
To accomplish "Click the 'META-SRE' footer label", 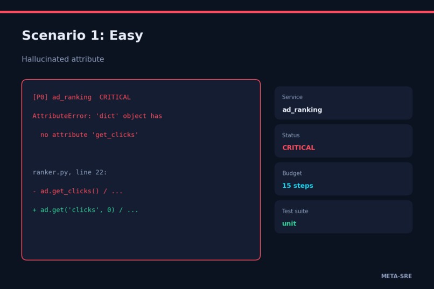I will [x=396, y=276].
